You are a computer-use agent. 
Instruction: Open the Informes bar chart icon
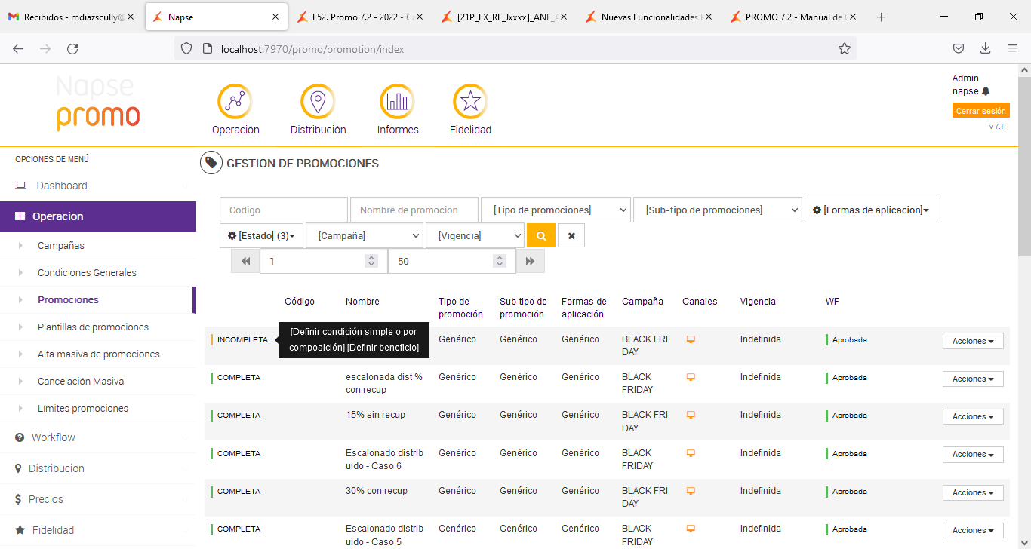(397, 101)
